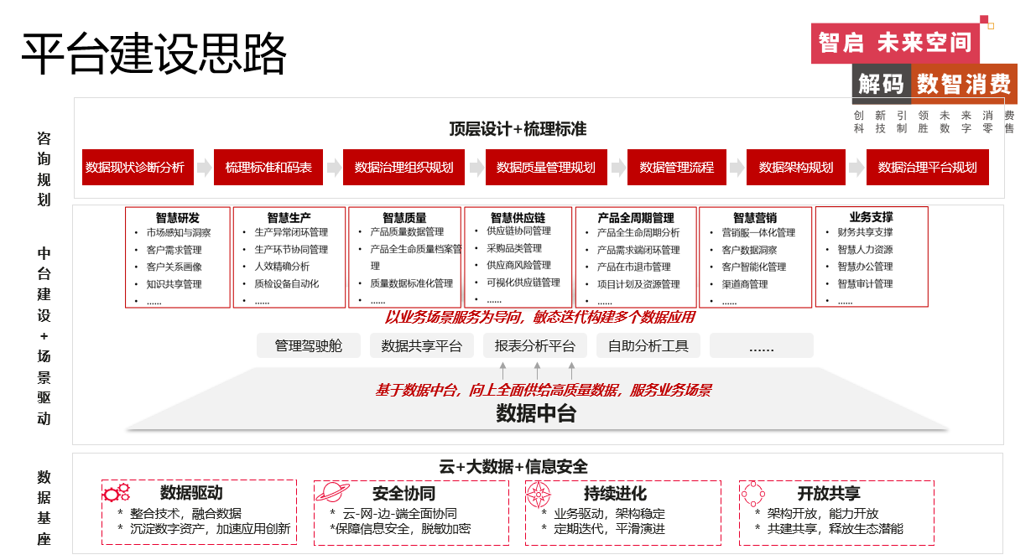Select the planet icon next to 安全协同
Viewport: 1036px width, 560px height.
[x=331, y=493]
